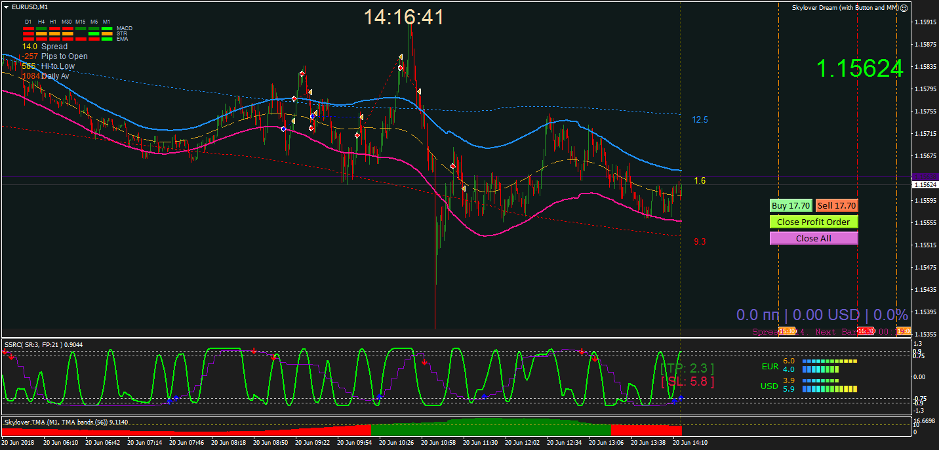The width and height of the screenshot is (939, 450).
Task: Click the Close All button
Action: (814, 238)
